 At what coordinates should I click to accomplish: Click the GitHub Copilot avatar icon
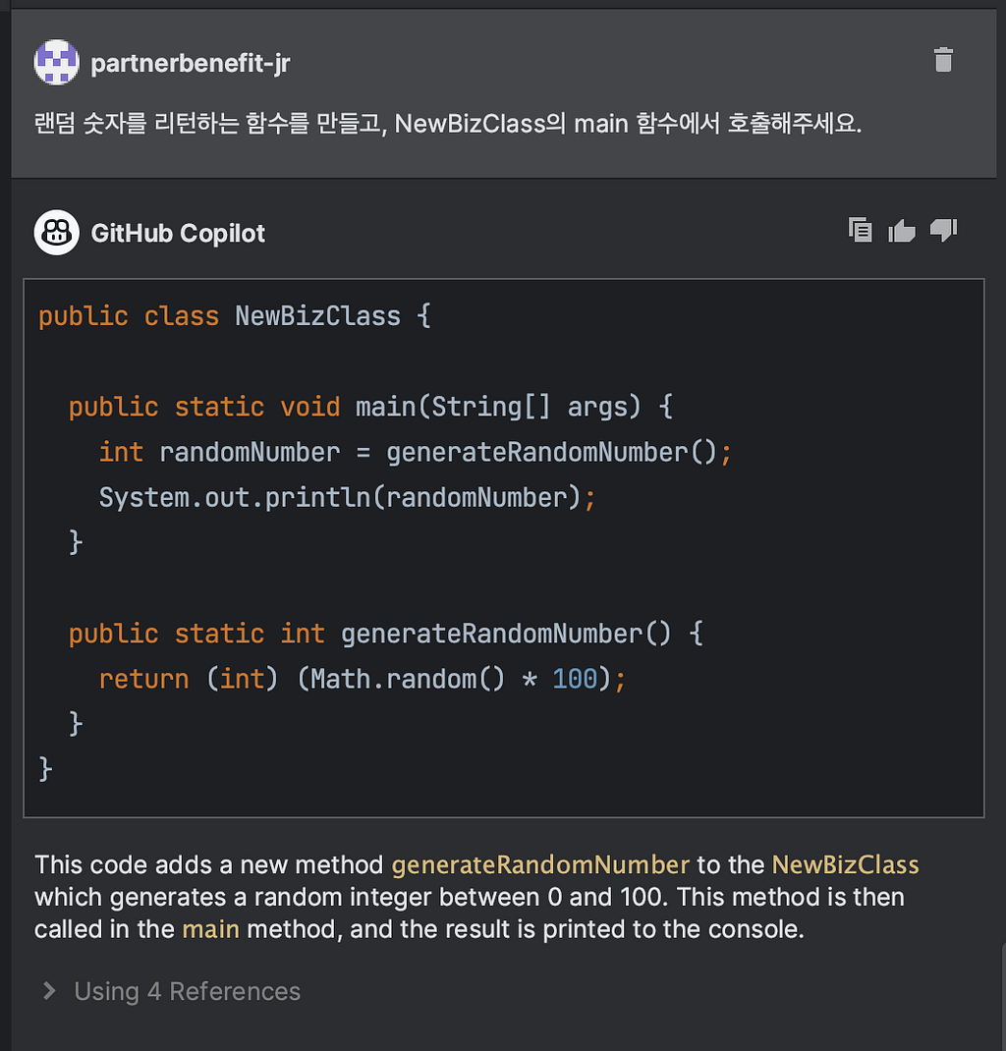pos(57,233)
